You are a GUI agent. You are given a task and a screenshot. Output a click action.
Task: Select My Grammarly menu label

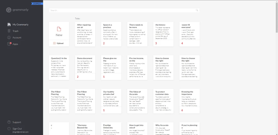coord(20,25)
